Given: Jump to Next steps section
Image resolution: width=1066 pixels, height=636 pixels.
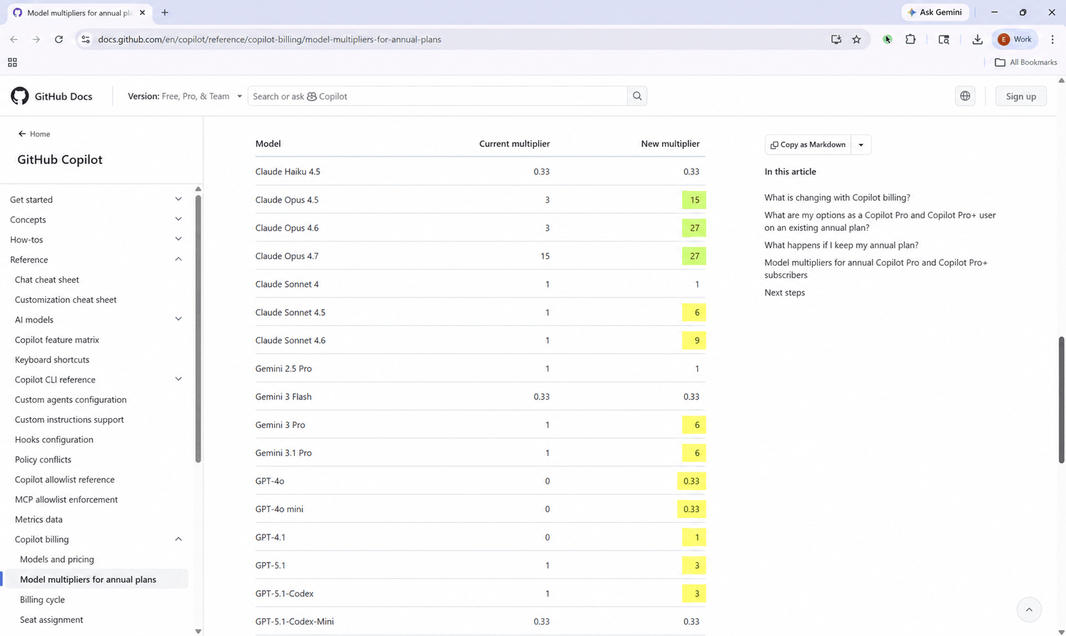Looking at the screenshot, I should point(784,293).
